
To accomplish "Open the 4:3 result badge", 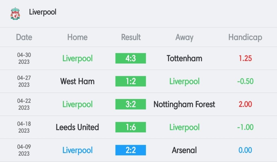I will pyautogui.click(x=131, y=58).
